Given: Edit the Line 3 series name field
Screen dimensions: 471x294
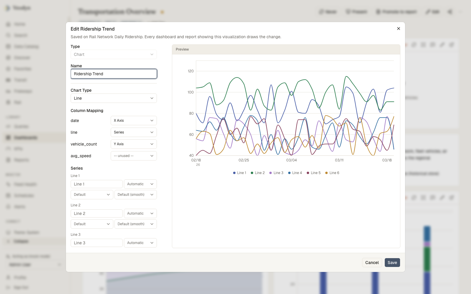Looking at the screenshot, I should pyautogui.click(x=97, y=243).
